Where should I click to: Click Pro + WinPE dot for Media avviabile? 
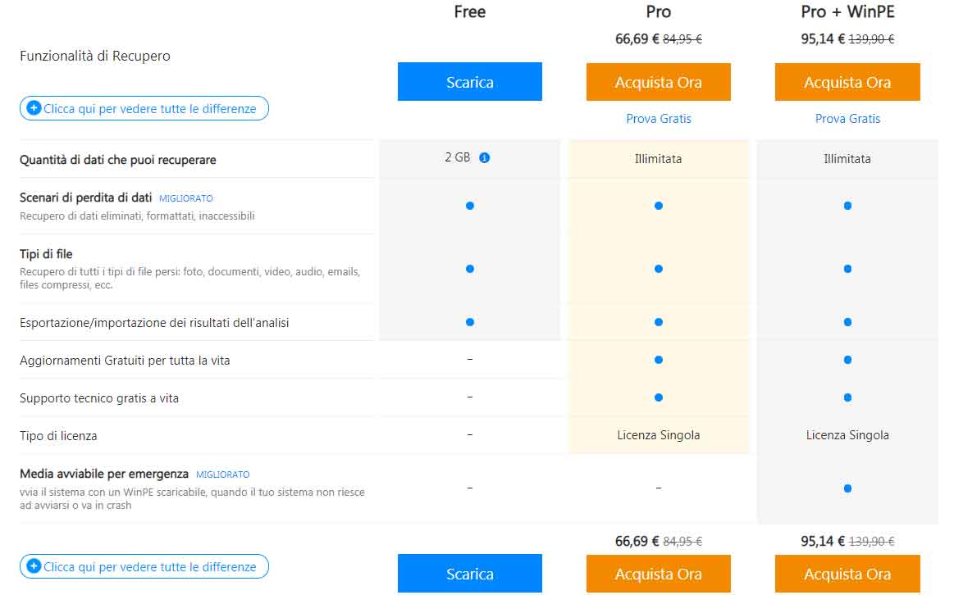point(847,488)
